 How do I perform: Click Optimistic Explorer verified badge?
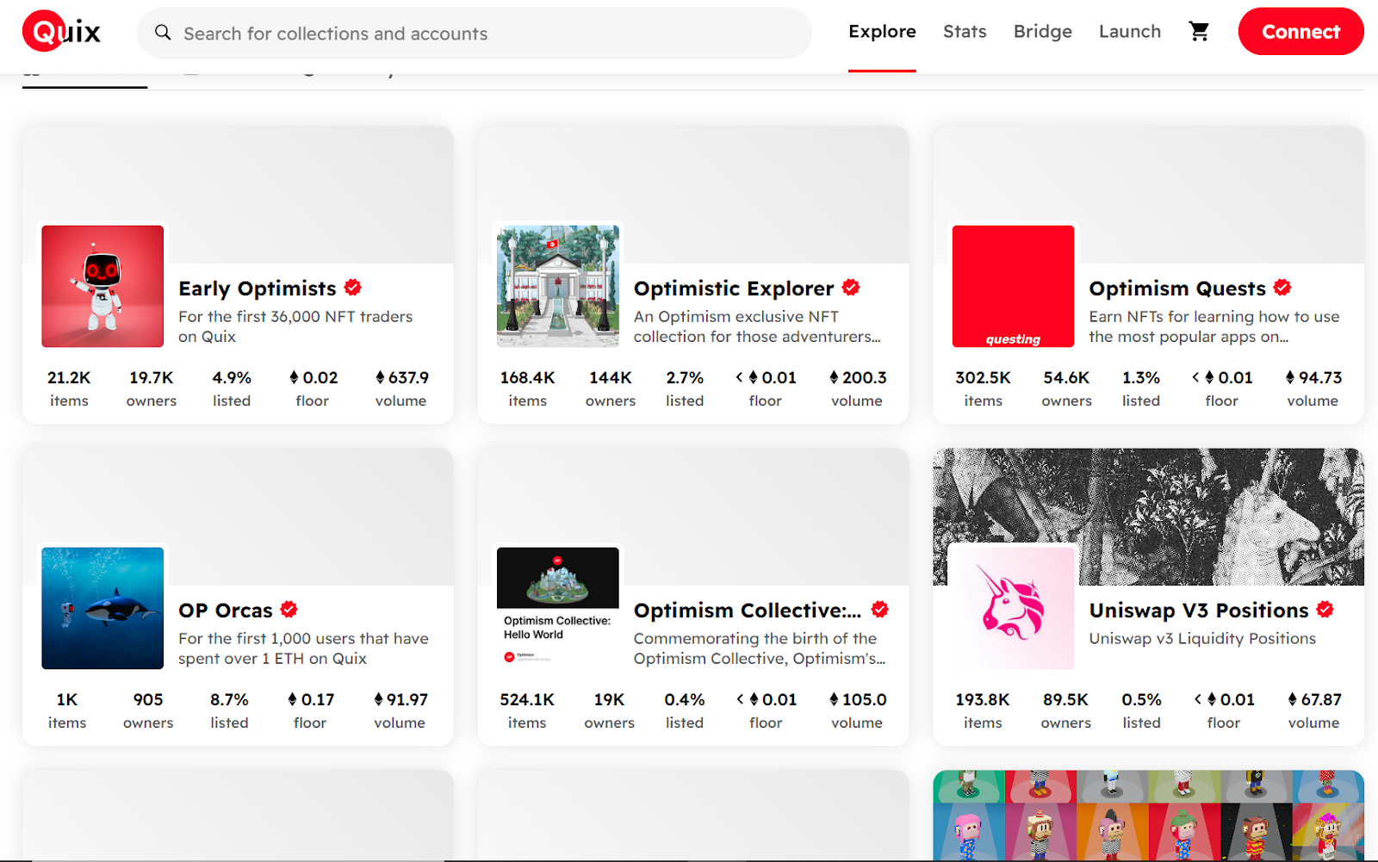point(851,288)
